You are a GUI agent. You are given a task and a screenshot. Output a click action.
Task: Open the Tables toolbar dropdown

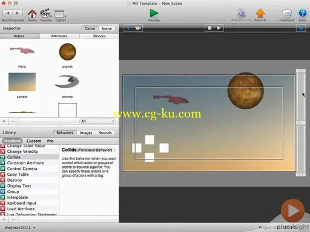coord(61,14)
